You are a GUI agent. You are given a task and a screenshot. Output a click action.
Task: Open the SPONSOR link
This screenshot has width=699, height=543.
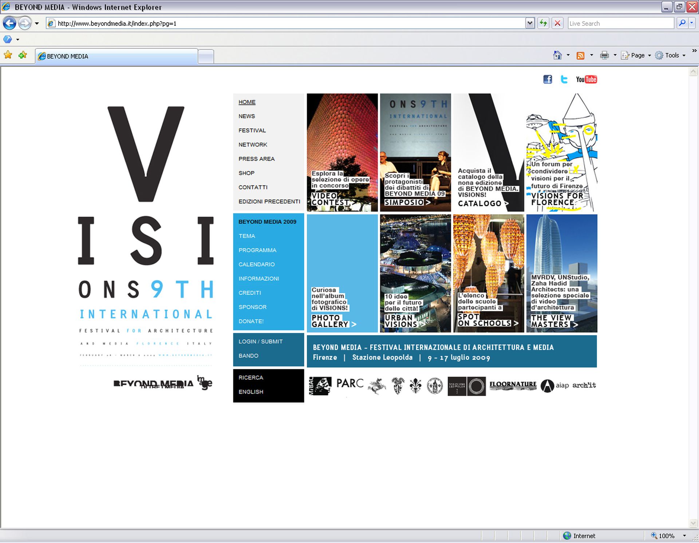click(x=252, y=307)
